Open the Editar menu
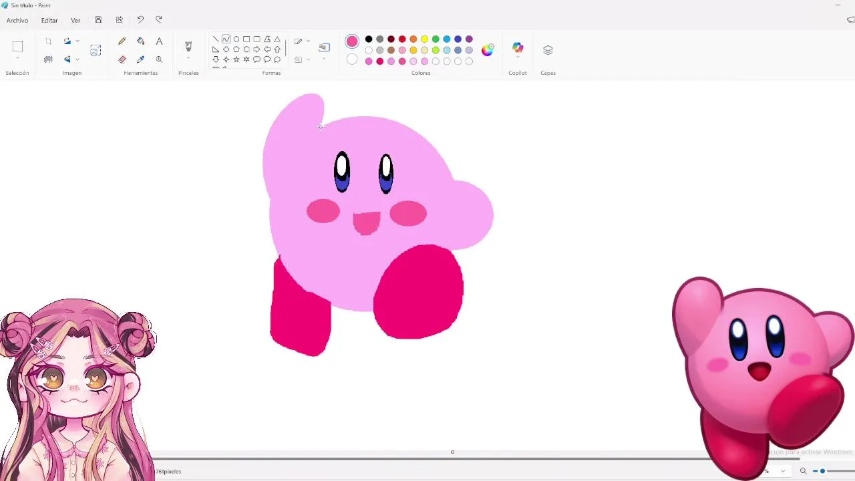This screenshot has height=481, width=855. point(49,20)
